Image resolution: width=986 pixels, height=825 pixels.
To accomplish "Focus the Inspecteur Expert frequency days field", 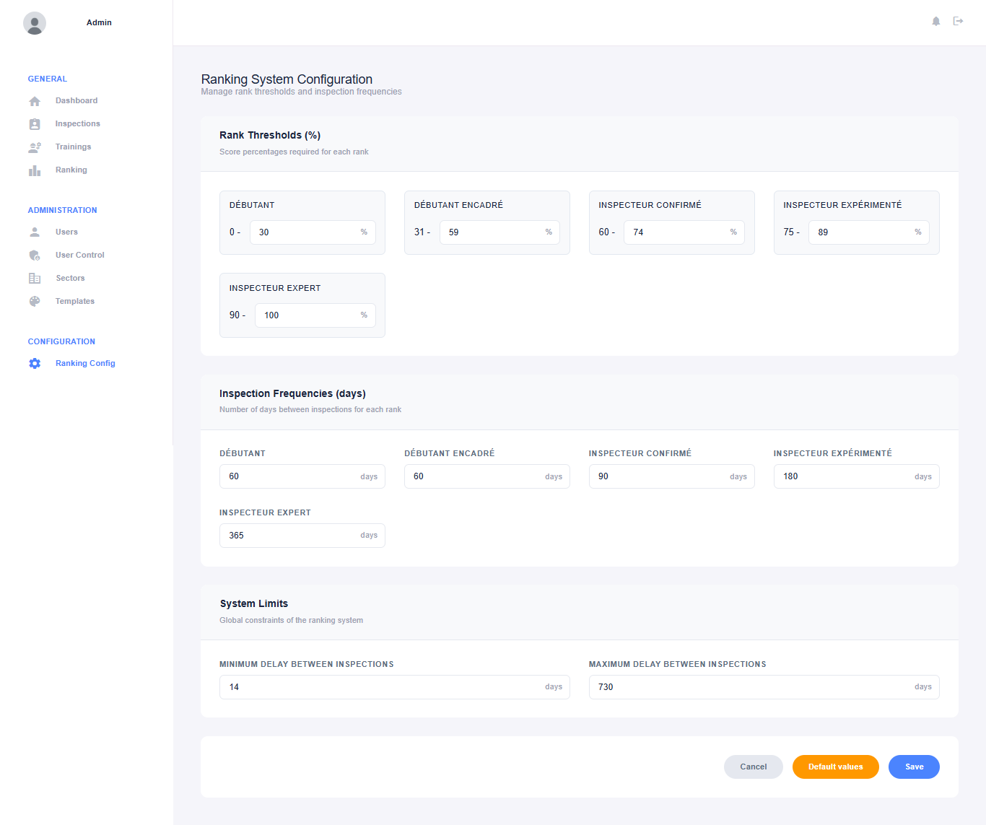I will (292, 536).
